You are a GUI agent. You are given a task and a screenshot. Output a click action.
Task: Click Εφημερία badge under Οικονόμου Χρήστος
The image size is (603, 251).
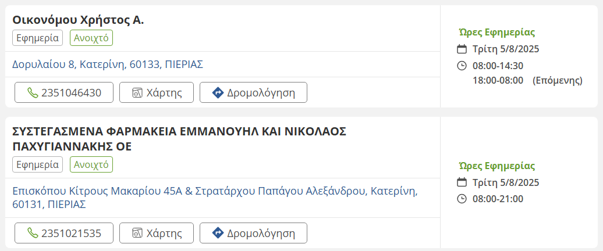coord(37,38)
